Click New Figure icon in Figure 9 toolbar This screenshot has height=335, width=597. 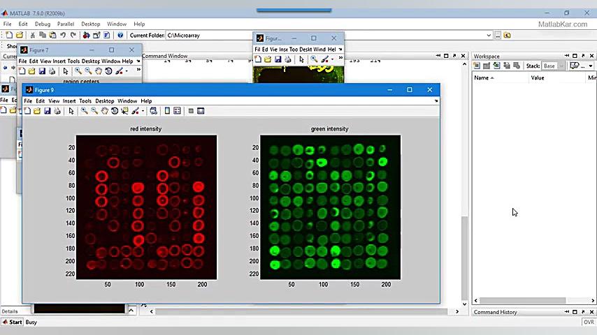coord(27,111)
